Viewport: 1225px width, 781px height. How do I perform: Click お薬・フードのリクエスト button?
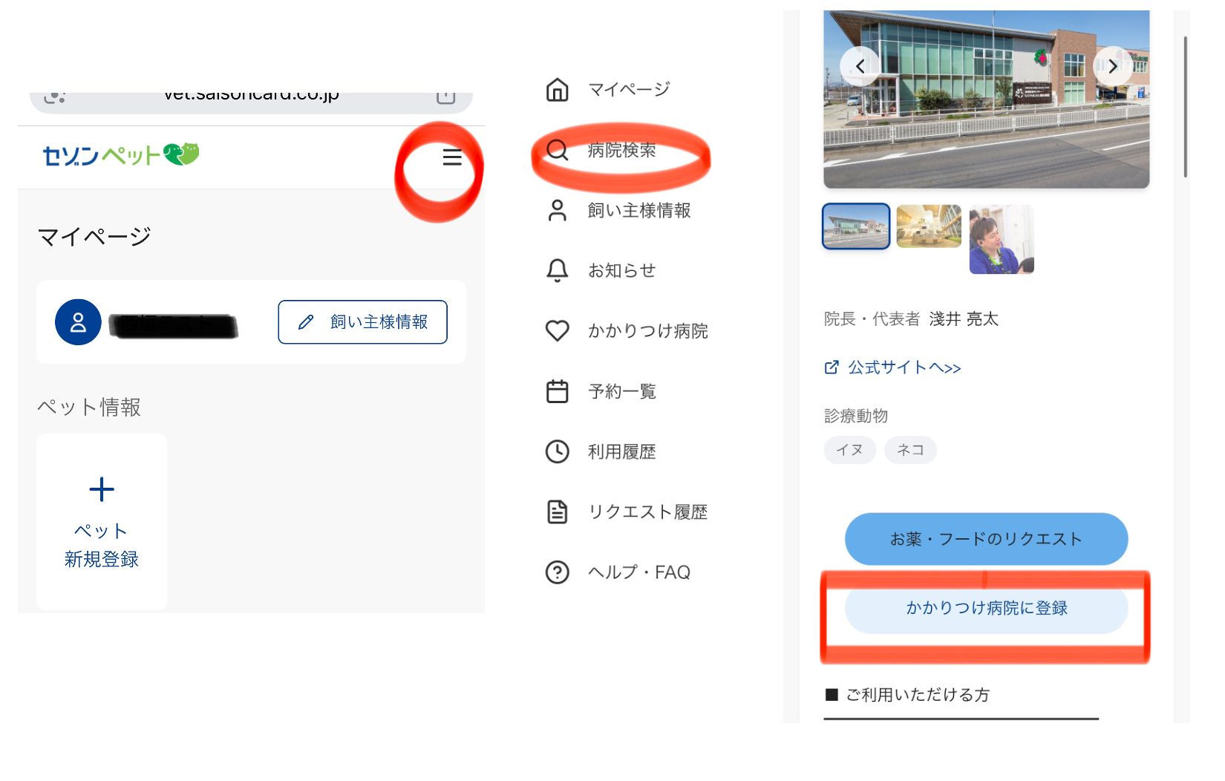click(986, 539)
